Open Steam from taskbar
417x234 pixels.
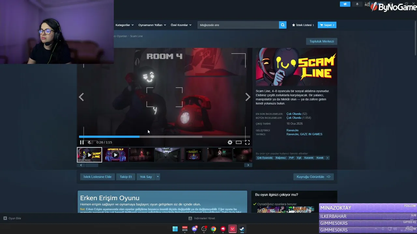pyautogui.click(x=242, y=229)
